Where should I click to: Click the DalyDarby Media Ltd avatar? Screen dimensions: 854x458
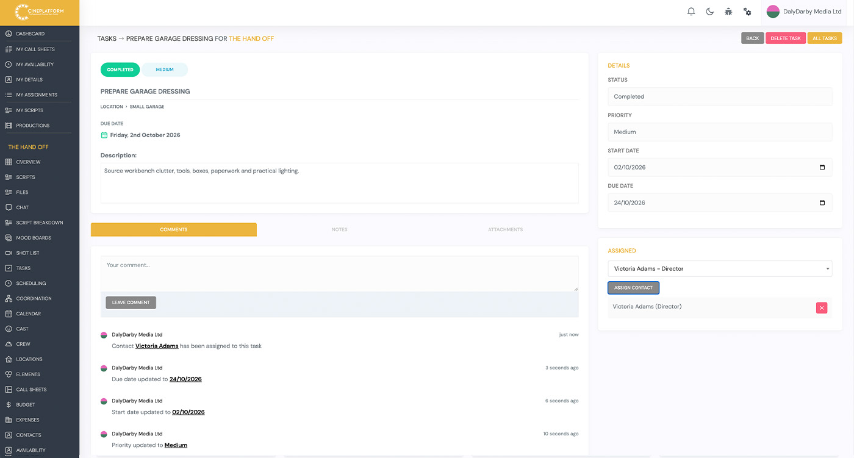click(773, 12)
